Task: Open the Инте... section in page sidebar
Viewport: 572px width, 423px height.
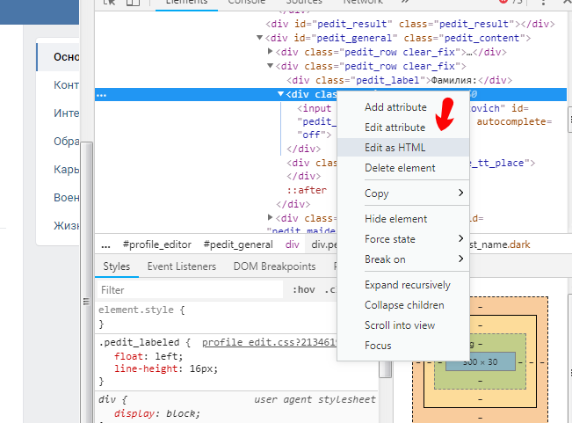Action: (66, 113)
